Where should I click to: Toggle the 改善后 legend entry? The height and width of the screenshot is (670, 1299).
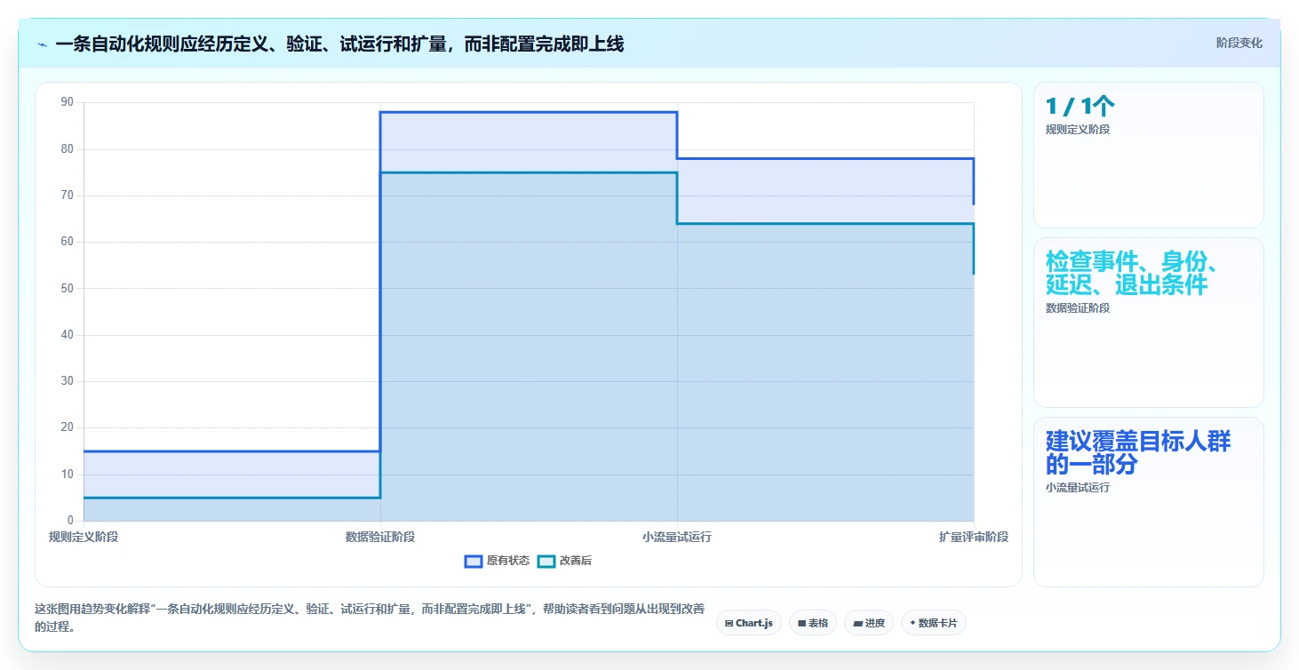point(565,561)
